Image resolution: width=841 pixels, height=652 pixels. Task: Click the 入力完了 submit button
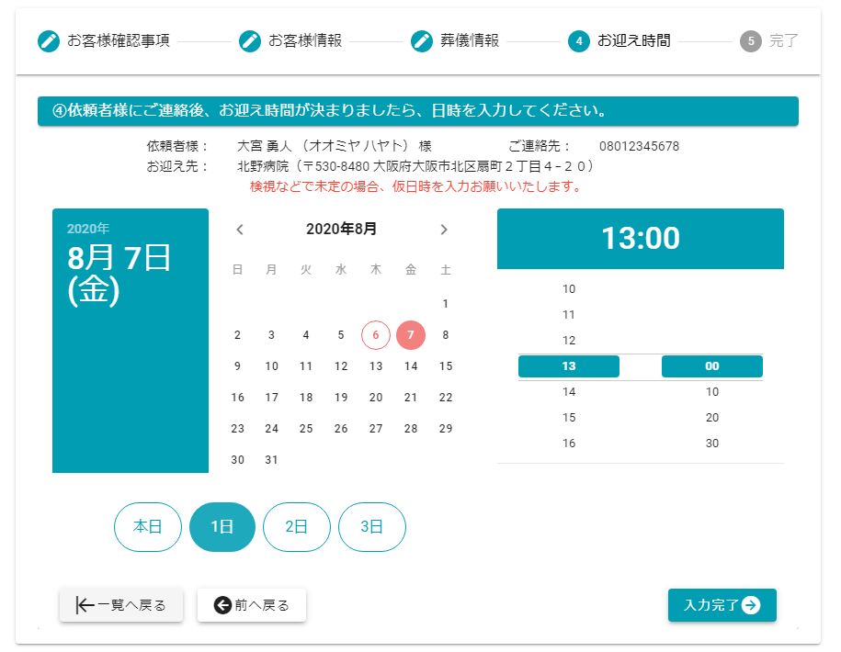[722, 605]
